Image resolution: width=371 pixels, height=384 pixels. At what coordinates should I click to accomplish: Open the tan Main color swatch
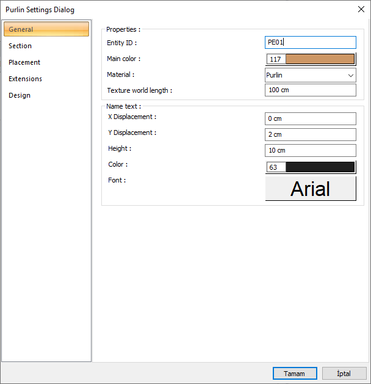click(x=320, y=59)
